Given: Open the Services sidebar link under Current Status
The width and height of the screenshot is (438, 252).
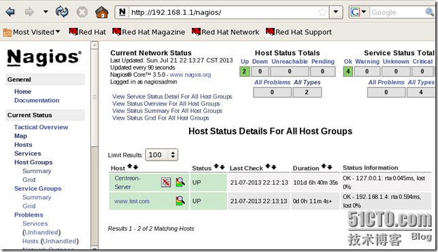Looking at the screenshot, I should point(28,154).
